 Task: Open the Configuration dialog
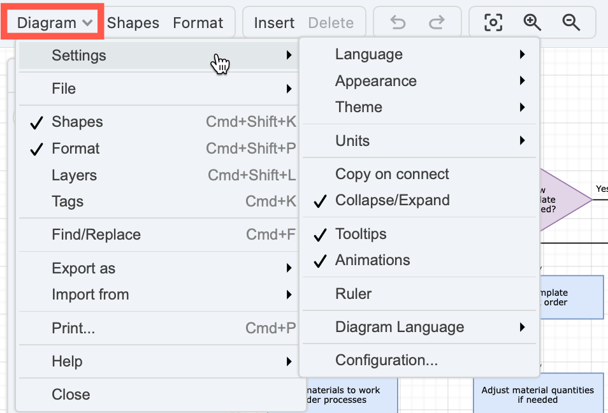385,360
